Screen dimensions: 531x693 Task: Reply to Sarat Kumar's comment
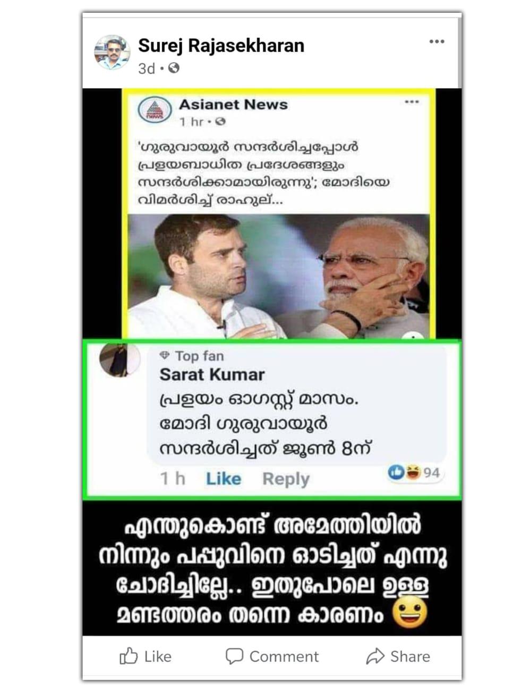tap(286, 479)
